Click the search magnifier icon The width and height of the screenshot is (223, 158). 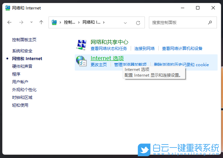[x=210, y=22]
